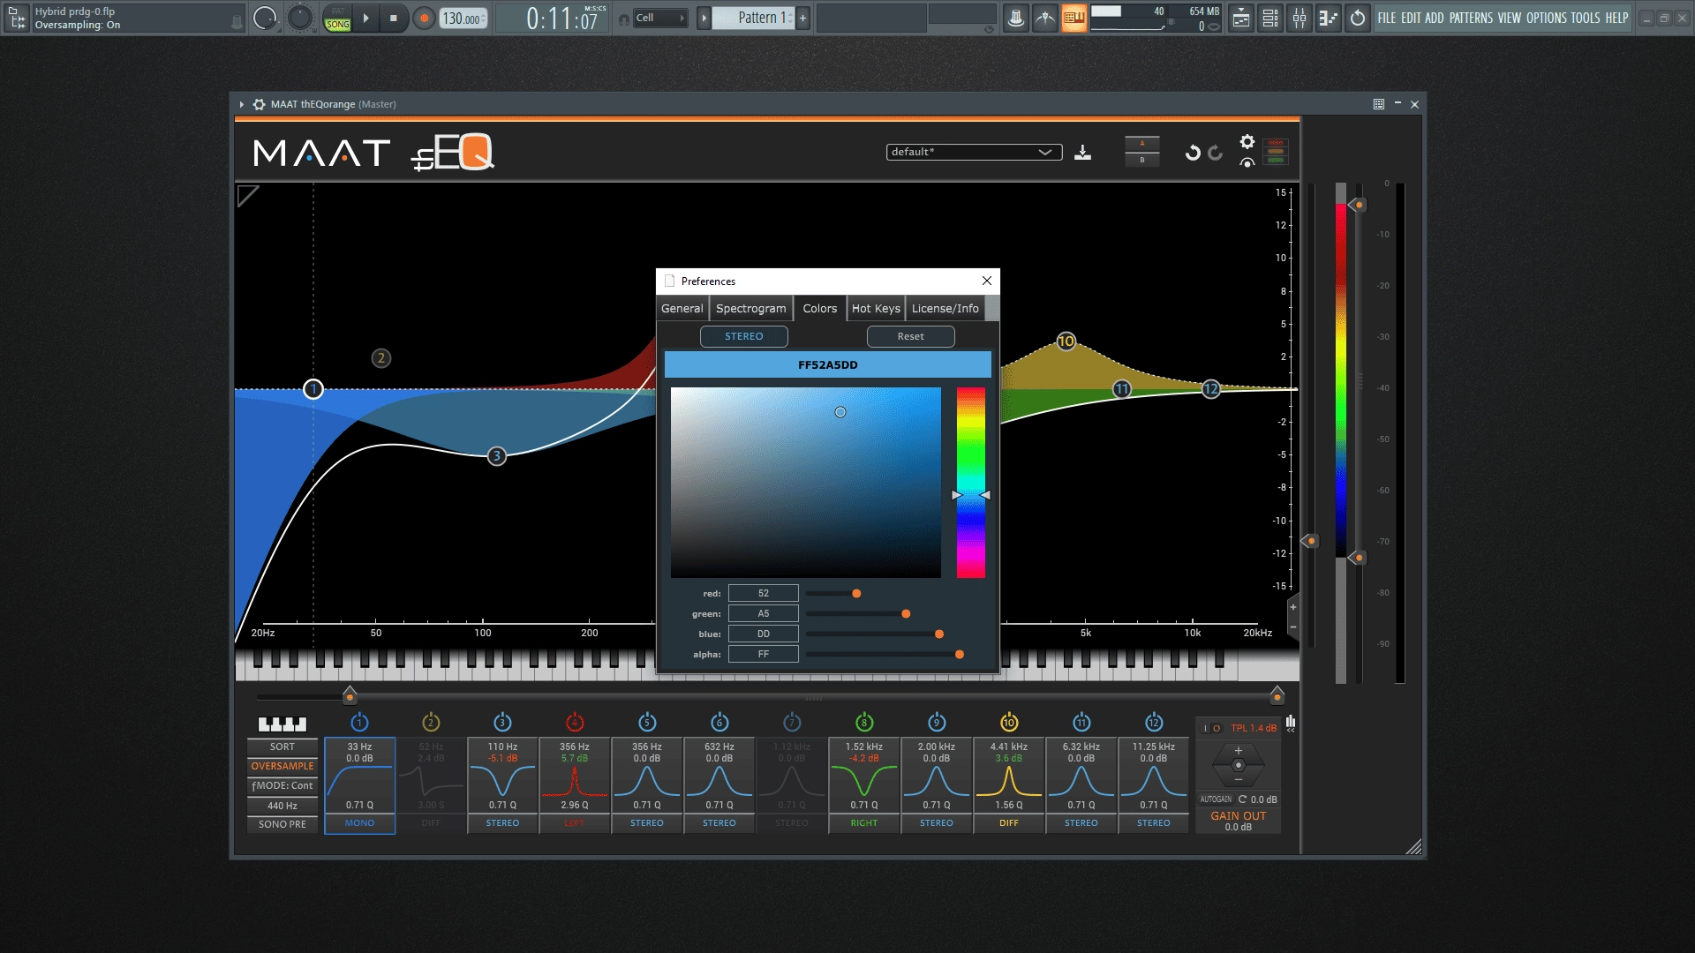Toggle OVERSAMPLE mode
This screenshot has height=953, width=1695.
[x=282, y=766]
